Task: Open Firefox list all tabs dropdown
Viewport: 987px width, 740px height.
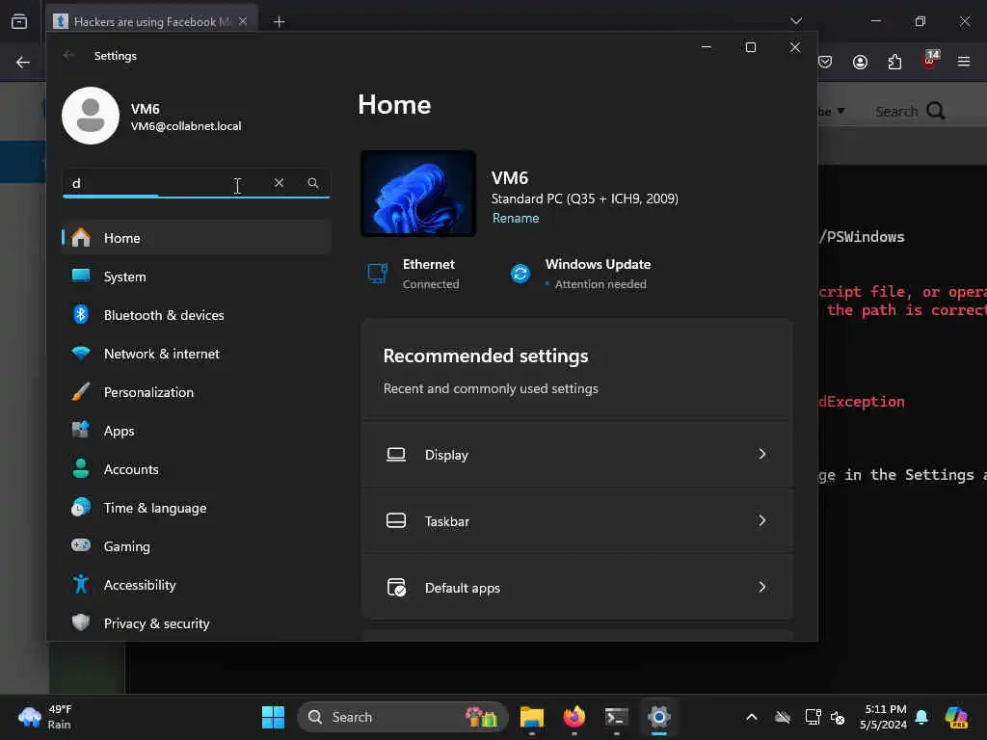Action: [796, 21]
